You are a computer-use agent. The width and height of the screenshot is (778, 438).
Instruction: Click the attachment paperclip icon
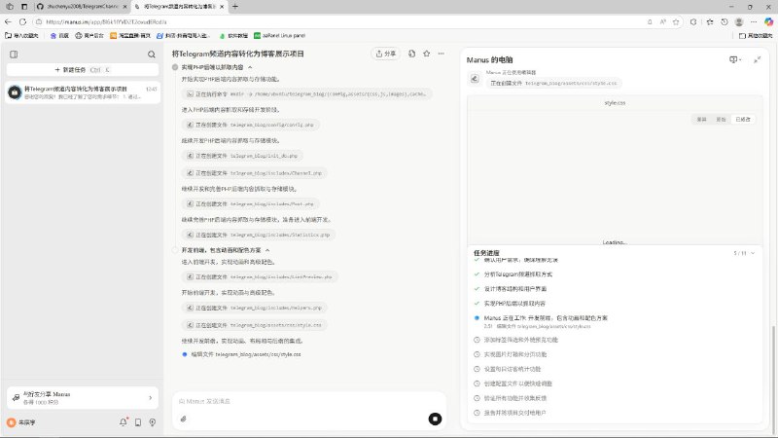(183, 419)
